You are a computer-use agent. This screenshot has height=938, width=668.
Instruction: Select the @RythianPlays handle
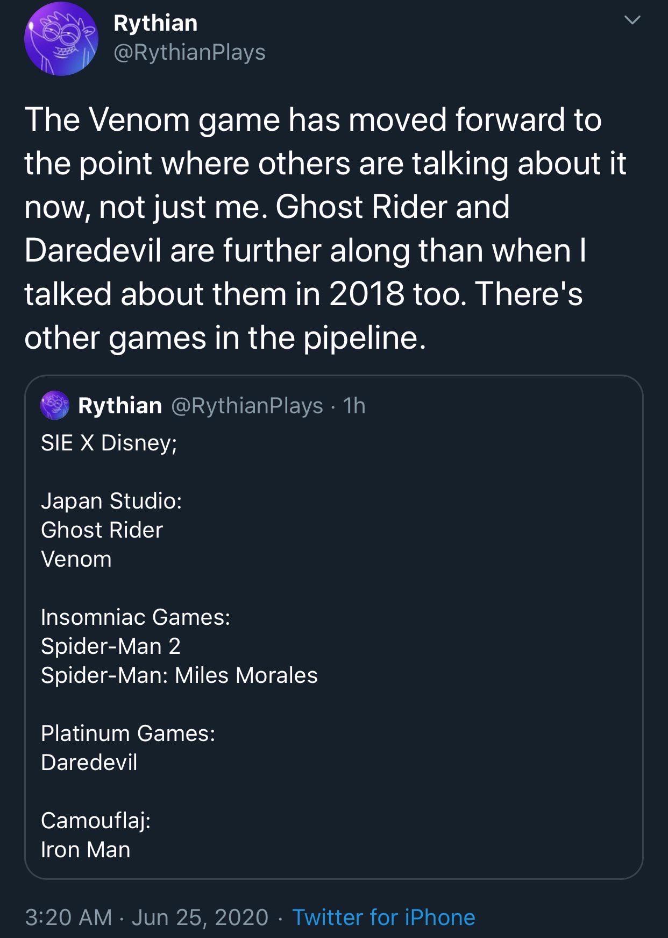pos(188,53)
